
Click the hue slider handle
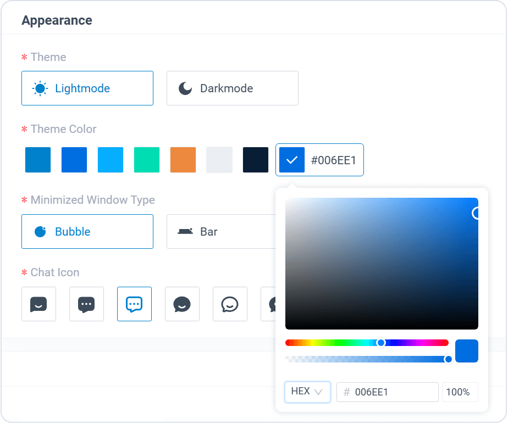382,343
